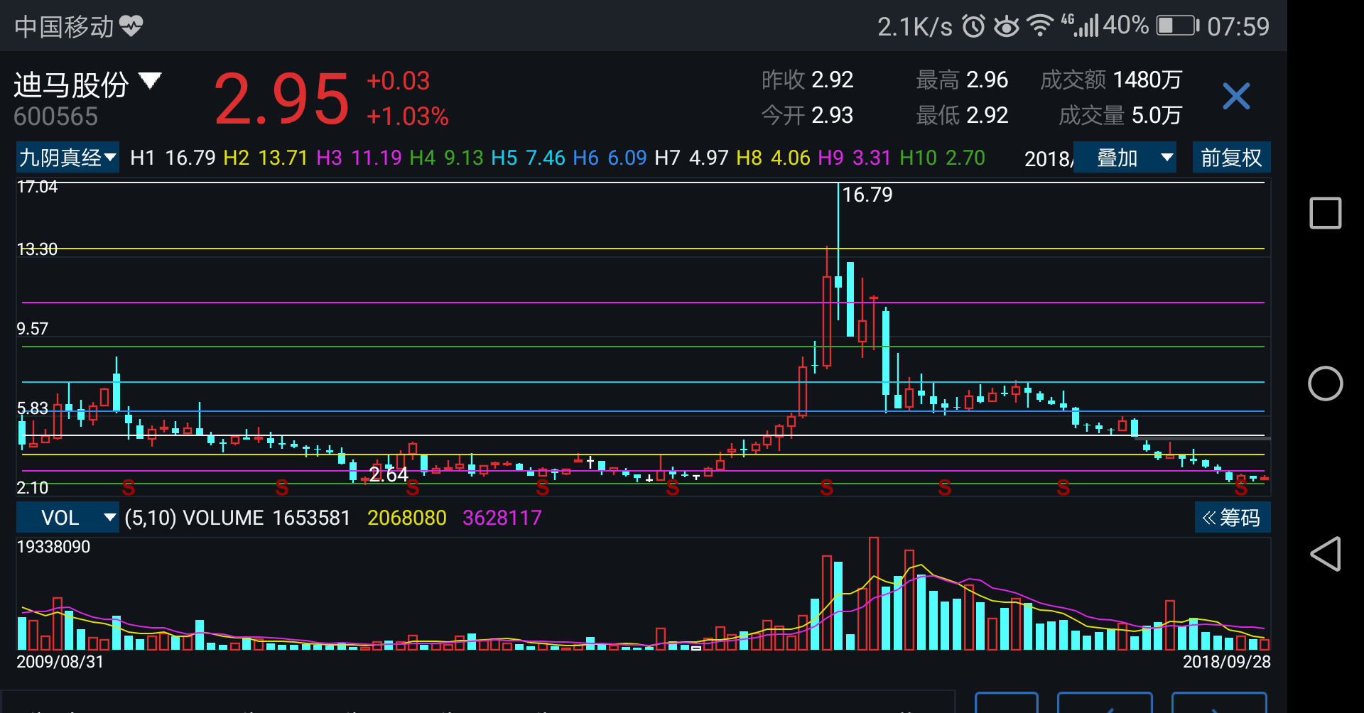Viewport: 1364px width, 713px height.
Task: Open the stock selector arrow beside 迪马股份
Action: coord(150,80)
